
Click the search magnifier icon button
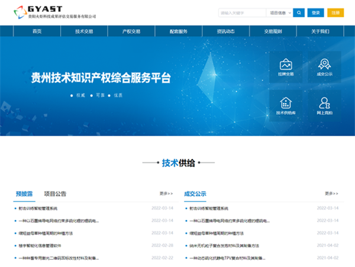pos(299,12)
